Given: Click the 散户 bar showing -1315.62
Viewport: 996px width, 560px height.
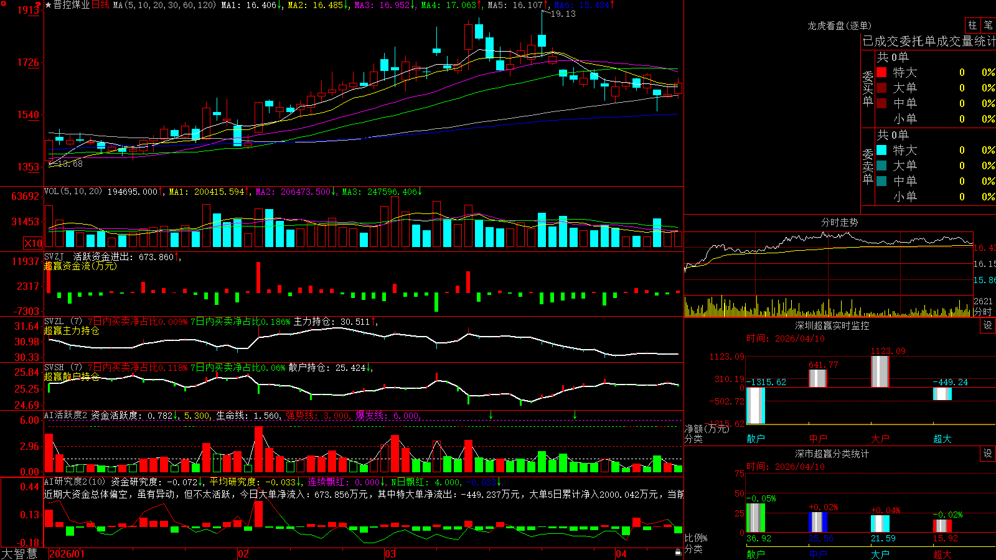Looking at the screenshot, I should (756, 406).
